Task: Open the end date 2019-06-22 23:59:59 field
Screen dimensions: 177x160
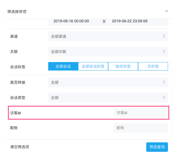Action: pos(130,21)
